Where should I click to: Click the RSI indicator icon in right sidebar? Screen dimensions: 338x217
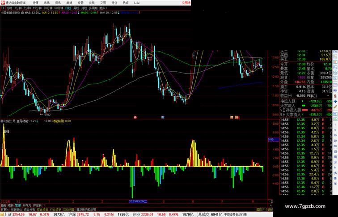[335, 90]
